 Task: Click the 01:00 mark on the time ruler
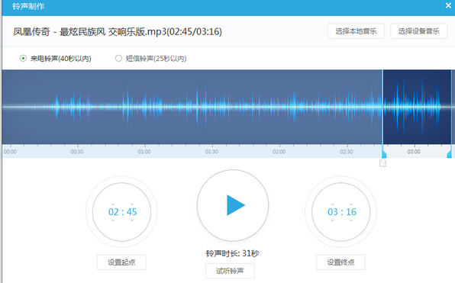tap(144, 152)
